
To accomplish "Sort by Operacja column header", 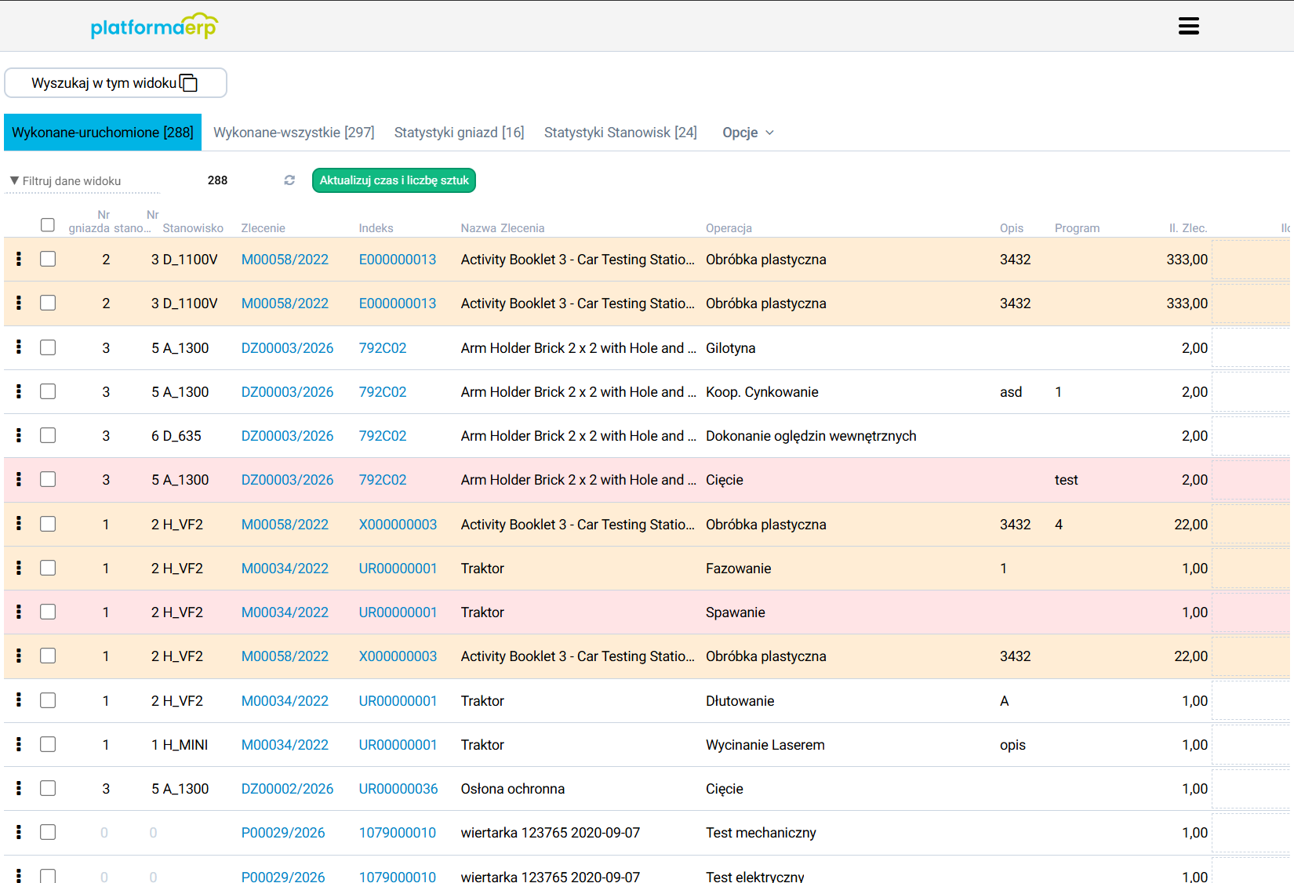I will [x=729, y=228].
